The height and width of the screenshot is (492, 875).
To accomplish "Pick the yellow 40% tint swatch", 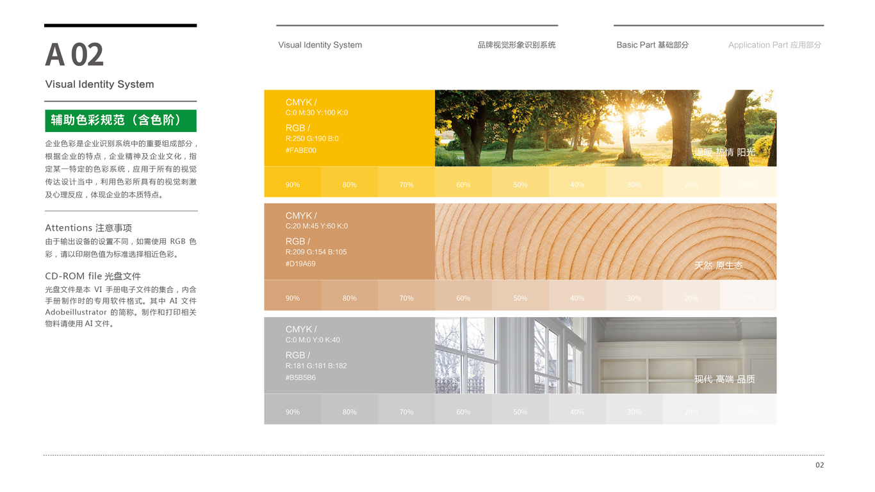I will click(577, 182).
